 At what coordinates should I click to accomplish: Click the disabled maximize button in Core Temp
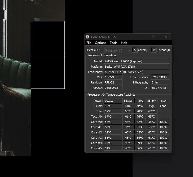[x=153, y=37]
